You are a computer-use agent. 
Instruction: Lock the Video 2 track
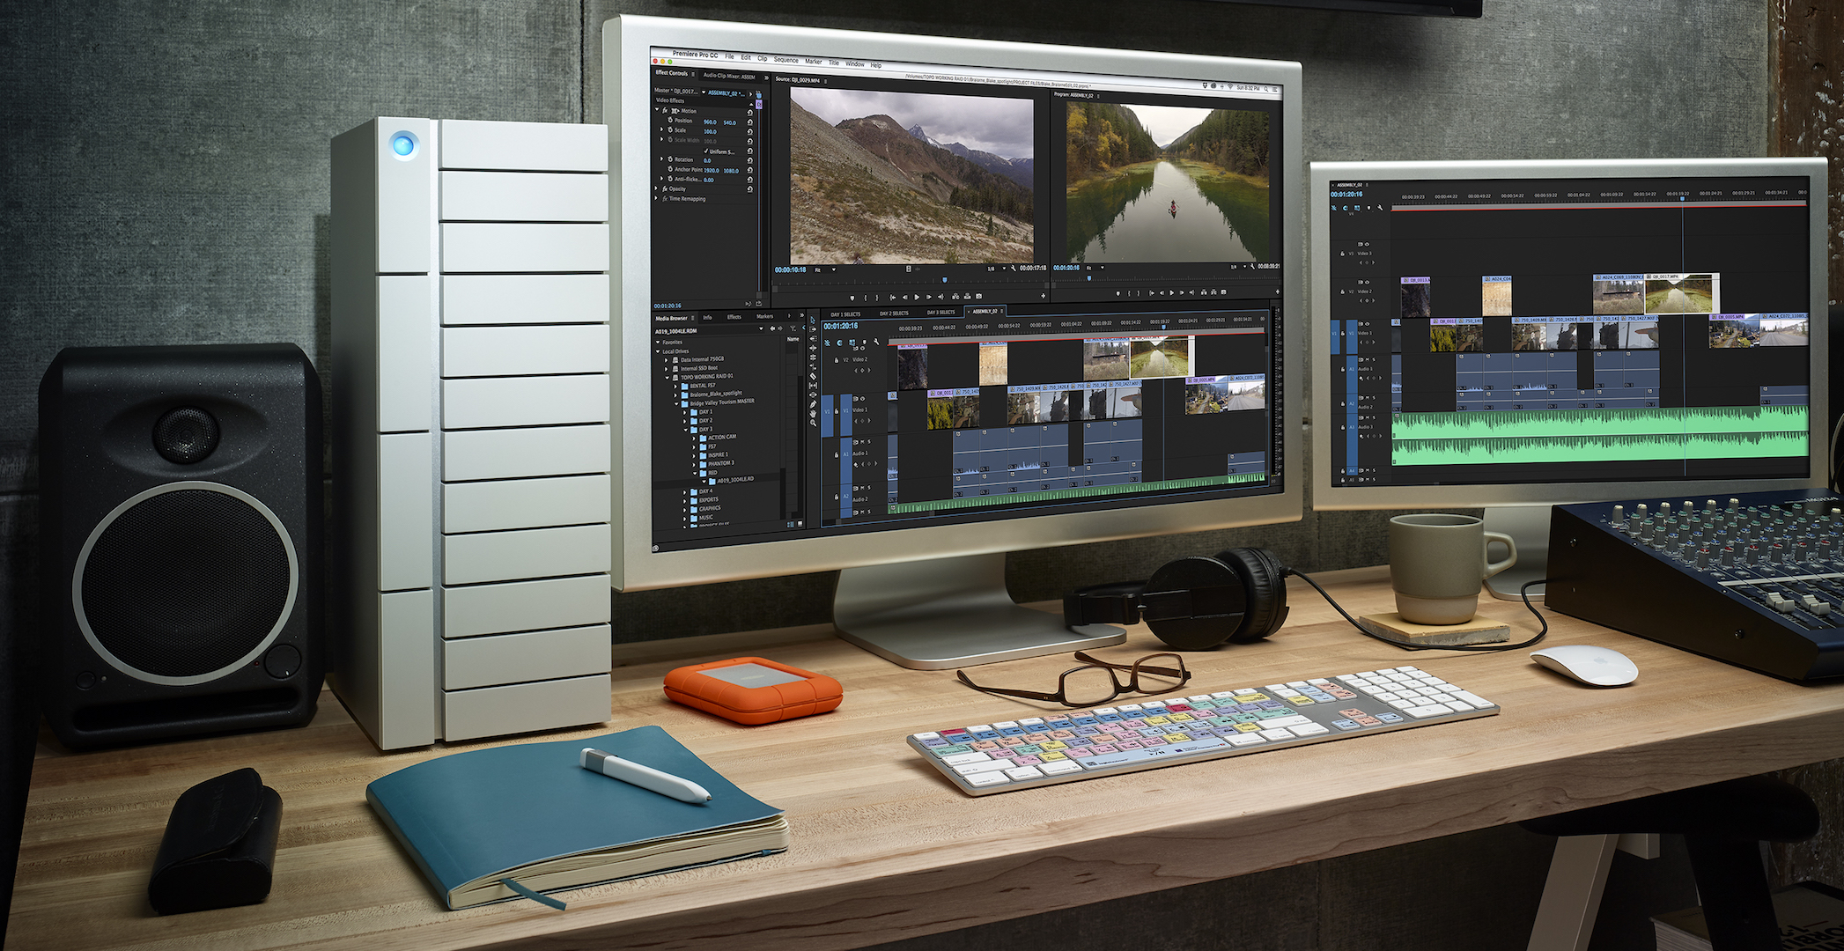[837, 360]
